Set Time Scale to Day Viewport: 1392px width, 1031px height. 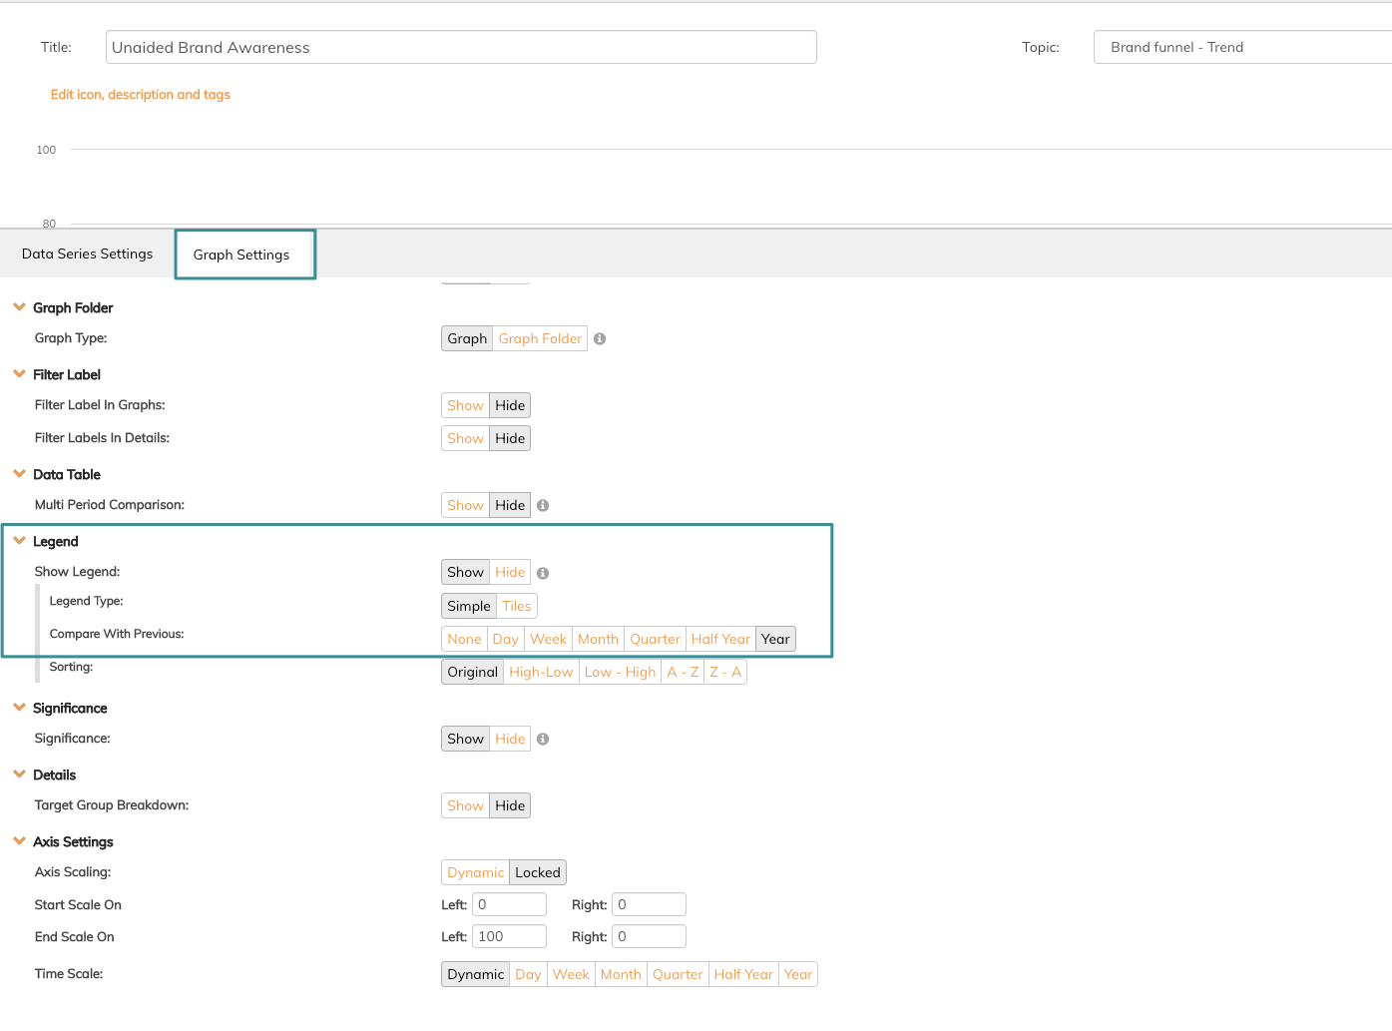(529, 974)
